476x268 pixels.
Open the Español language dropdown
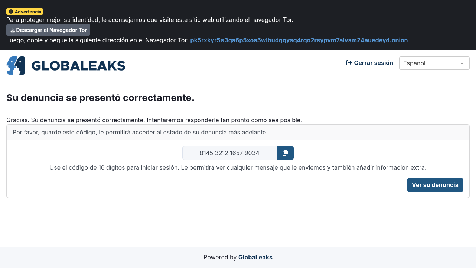tap(434, 63)
